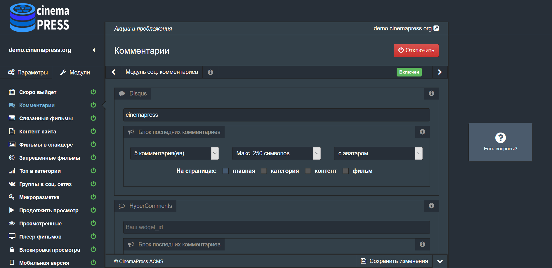Click the HyperComments widget_id input field

(276, 227)
